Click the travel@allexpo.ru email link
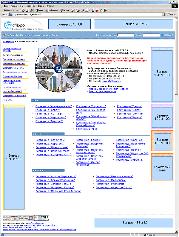 pyautogui.click(x=111, y=81)
